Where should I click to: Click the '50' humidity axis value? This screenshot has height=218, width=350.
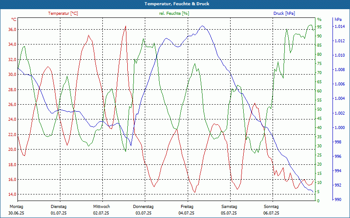click(x=319, y=109)
